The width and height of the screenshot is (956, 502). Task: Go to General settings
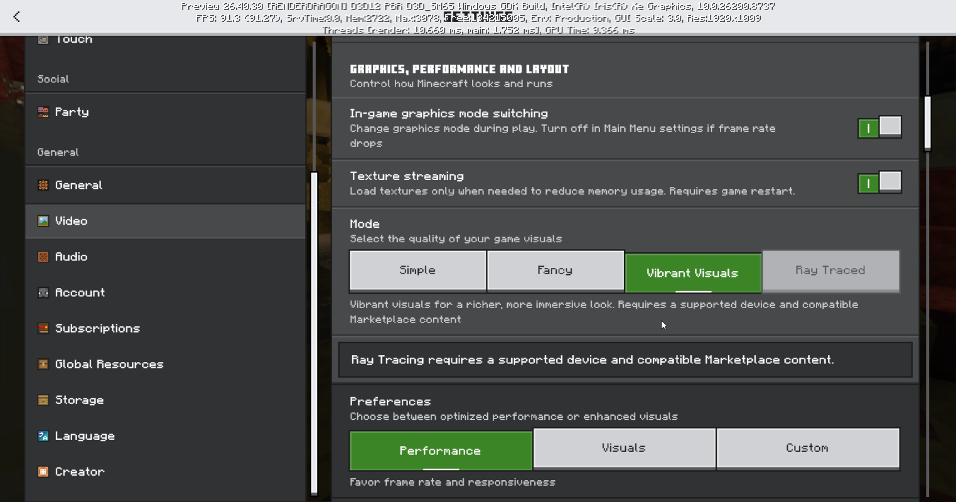166,185
